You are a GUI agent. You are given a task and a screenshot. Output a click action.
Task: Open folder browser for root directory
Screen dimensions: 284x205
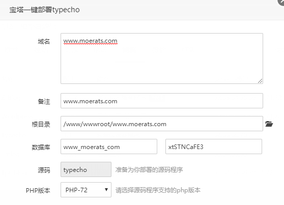[x=269, y=124]
